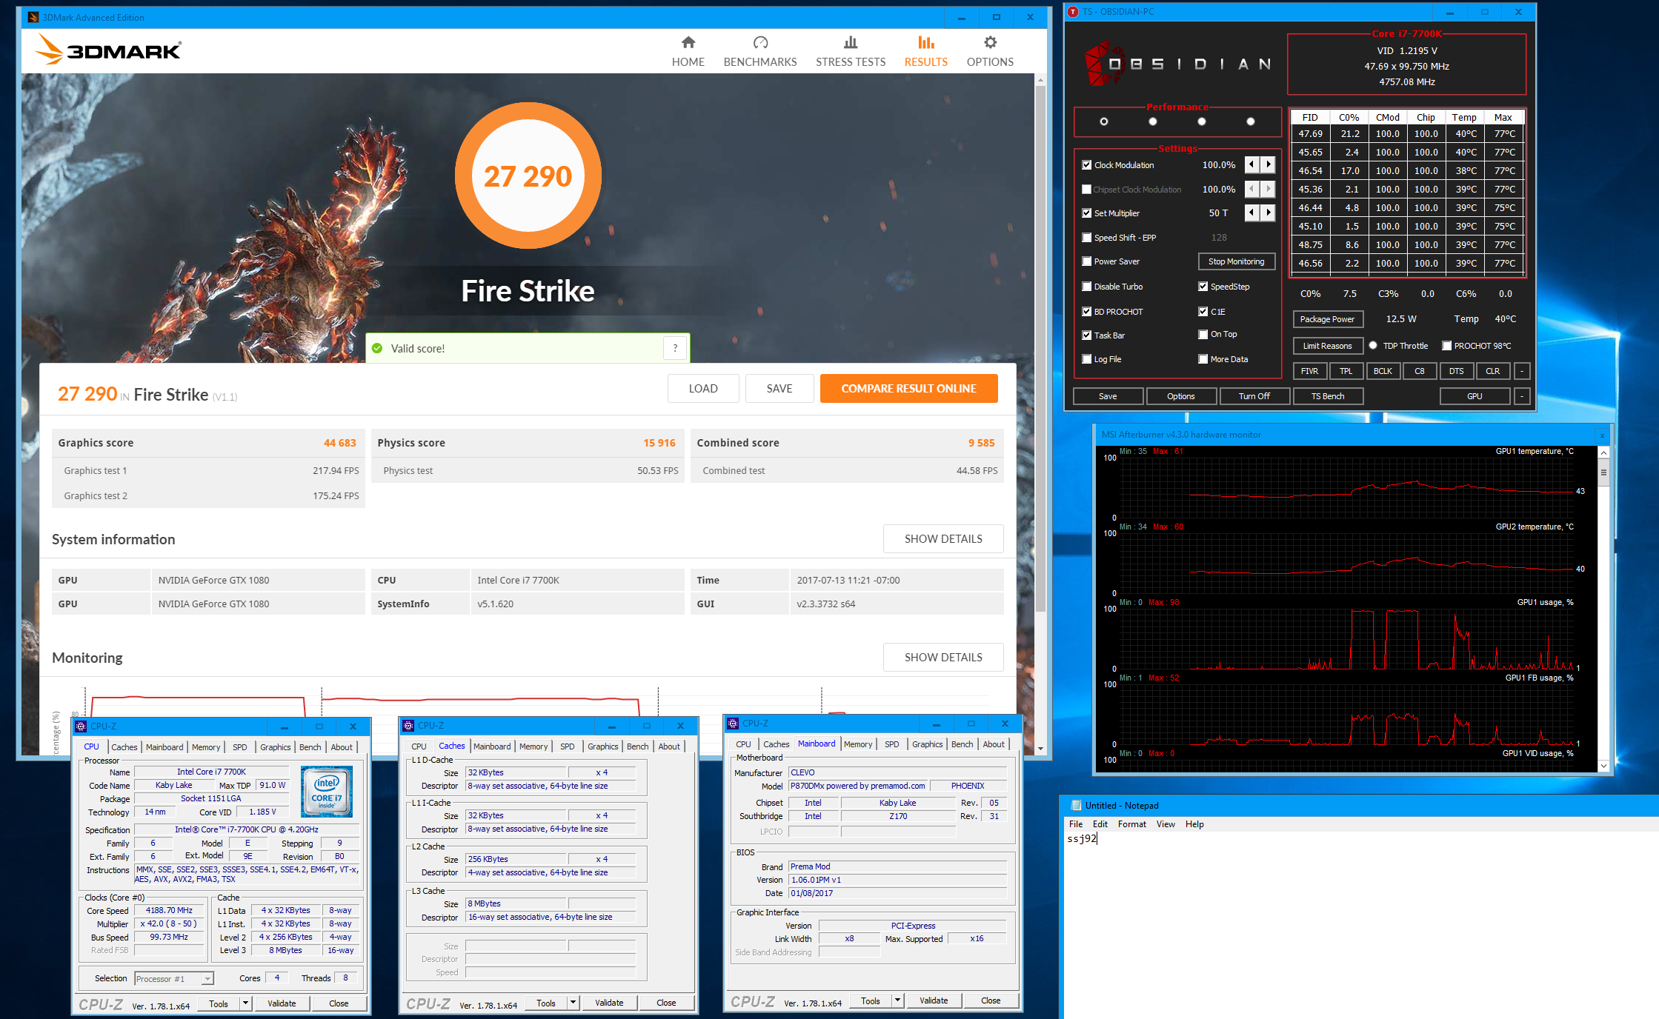Enable Power Saver checkbox
The width and height of the screenshot is (1659, 1019).
1086,261
